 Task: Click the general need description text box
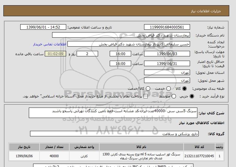pyautogui.click(x=113, y=113)
